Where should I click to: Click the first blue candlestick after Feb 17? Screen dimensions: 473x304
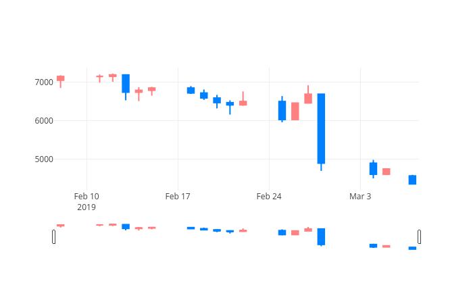[x=191, y=91]
